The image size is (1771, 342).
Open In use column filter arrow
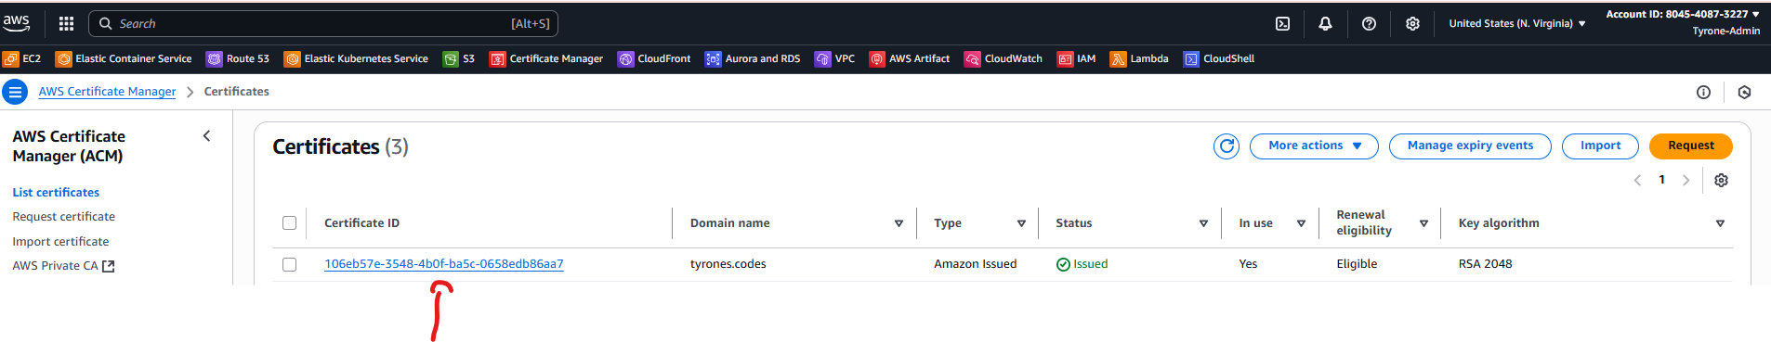(1301, 223)
